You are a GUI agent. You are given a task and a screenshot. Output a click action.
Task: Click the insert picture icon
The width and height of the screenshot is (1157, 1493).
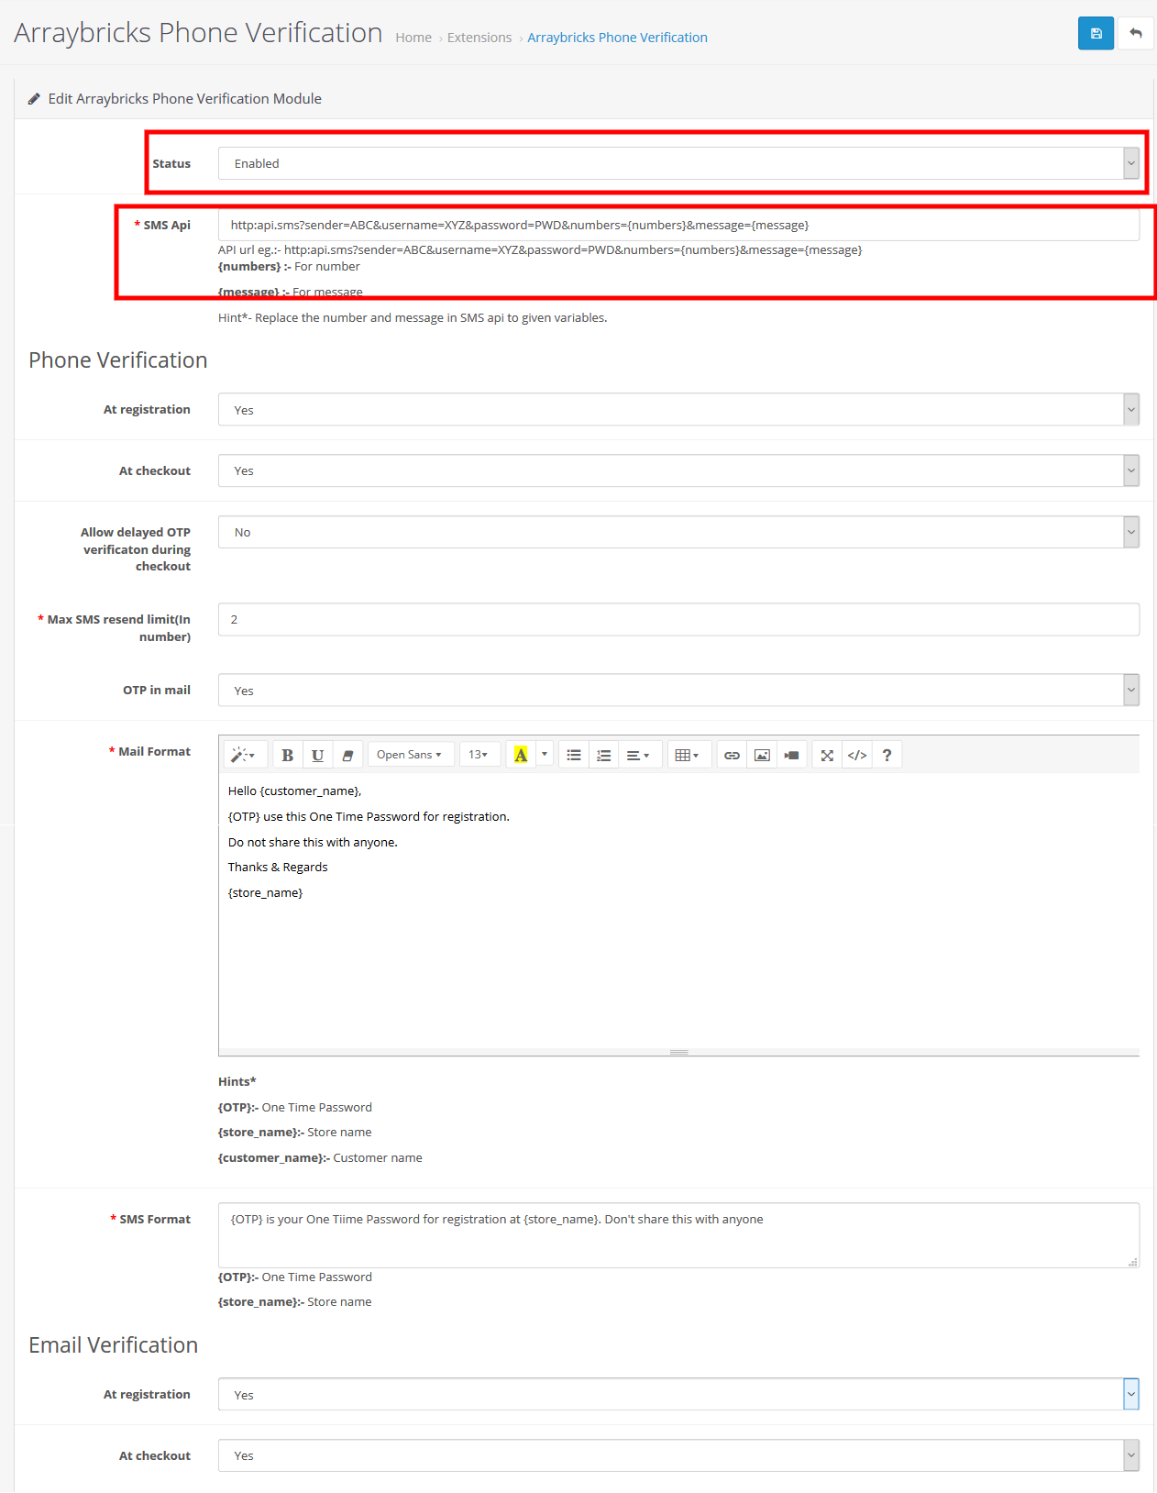[x=762, y=755]
